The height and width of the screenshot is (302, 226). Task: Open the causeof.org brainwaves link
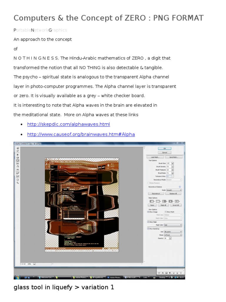[81, 134]
